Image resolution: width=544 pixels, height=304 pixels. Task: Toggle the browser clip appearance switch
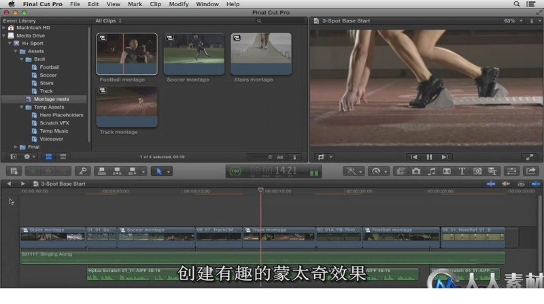point(294,157)
